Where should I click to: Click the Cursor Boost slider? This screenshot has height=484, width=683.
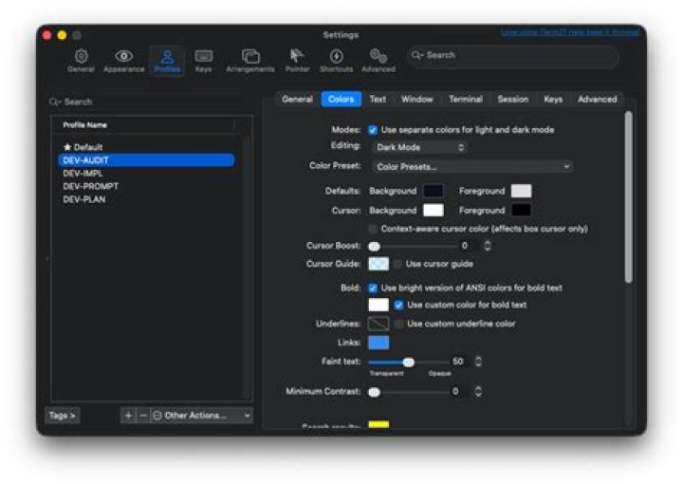click(412, 246)
